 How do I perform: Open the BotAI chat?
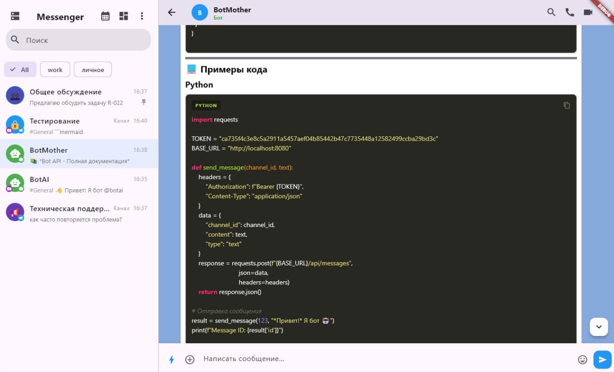[79, 183]
